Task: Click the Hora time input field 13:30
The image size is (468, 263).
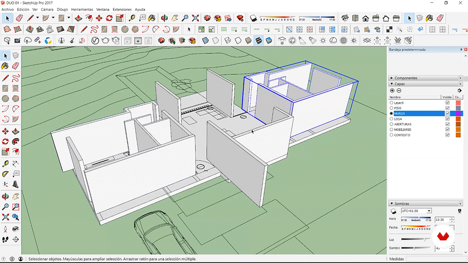Action: [x=442, y=220]
